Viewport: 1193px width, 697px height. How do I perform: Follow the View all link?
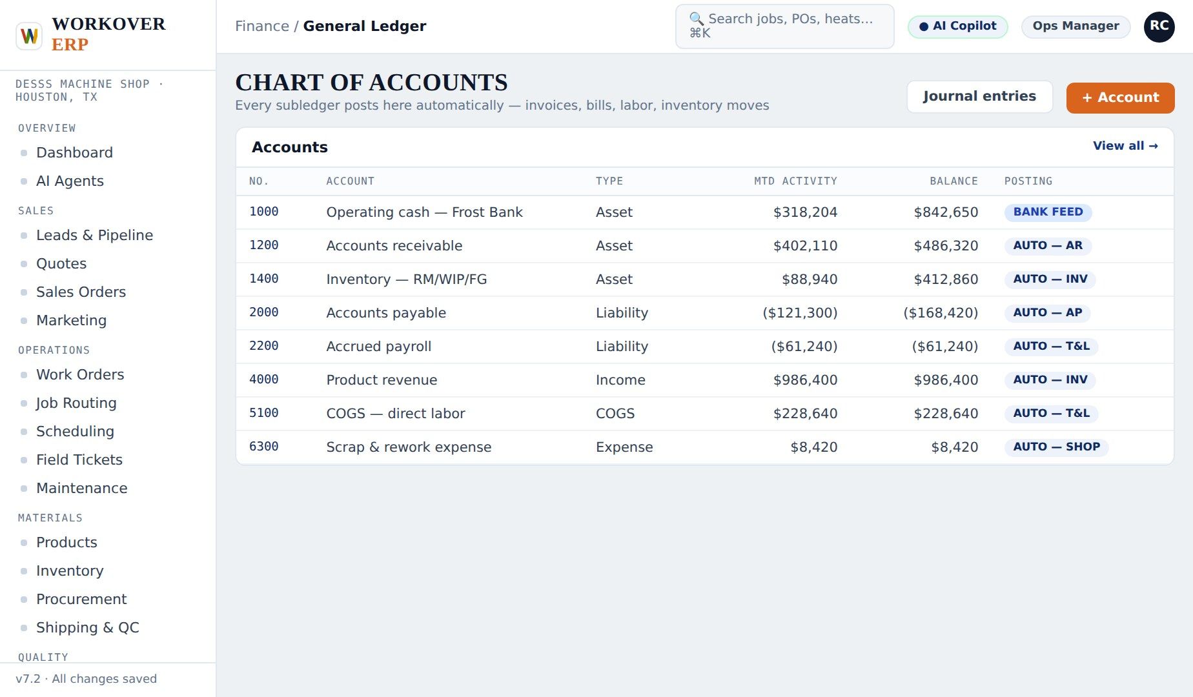click(1125, 146)
